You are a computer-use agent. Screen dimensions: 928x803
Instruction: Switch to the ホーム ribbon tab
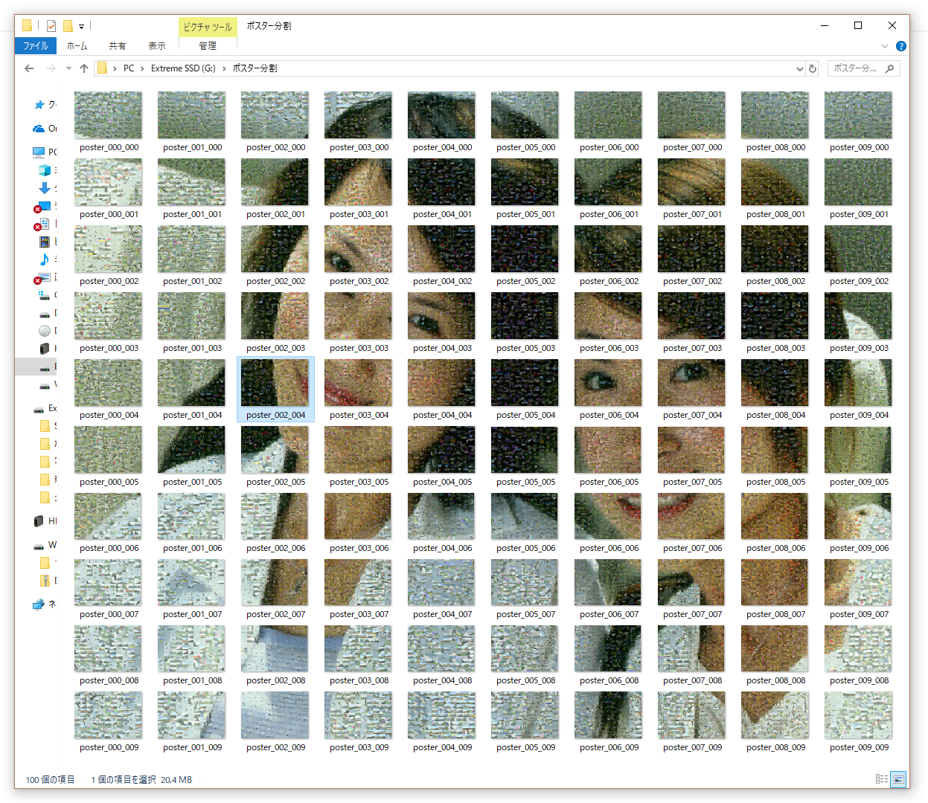point(77,46)
